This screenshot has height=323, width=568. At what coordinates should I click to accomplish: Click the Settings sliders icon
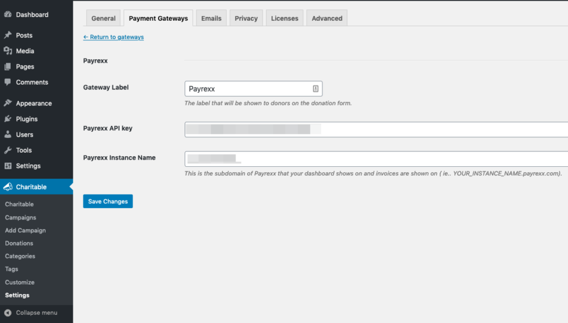click(x=8, y=166)
